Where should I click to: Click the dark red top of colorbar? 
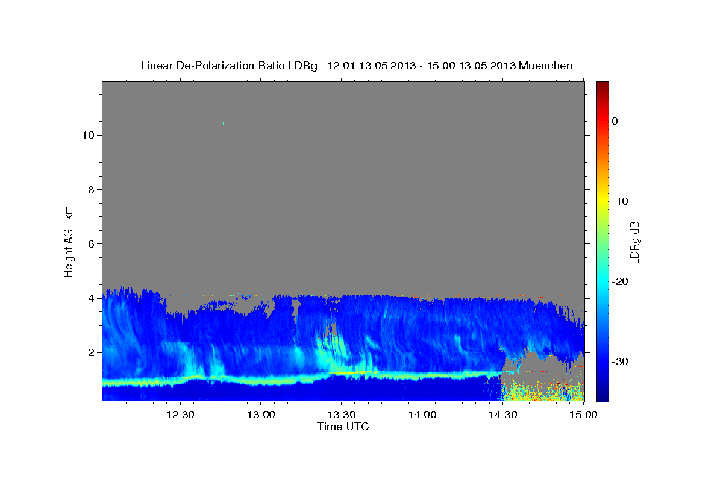tap(602, 87)
